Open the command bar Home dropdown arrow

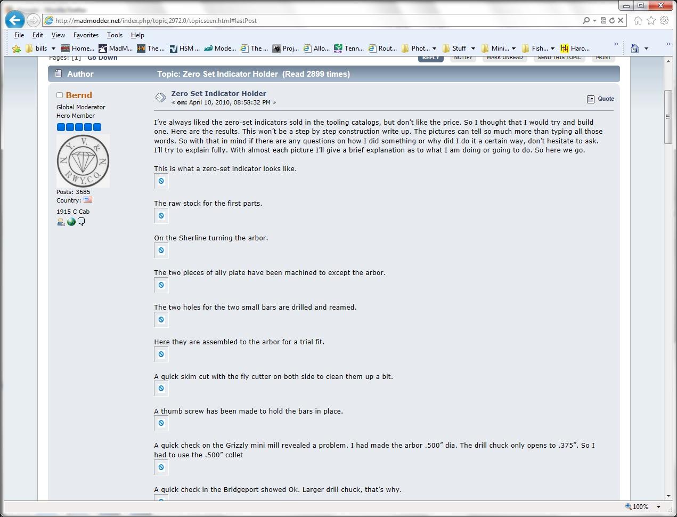(x=646, y=49)
